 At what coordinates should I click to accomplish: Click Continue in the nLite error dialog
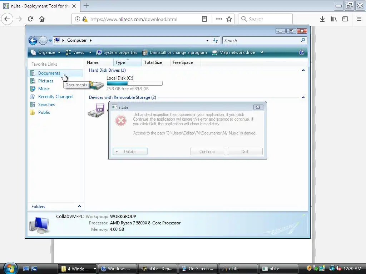click(x=208, y=151)
